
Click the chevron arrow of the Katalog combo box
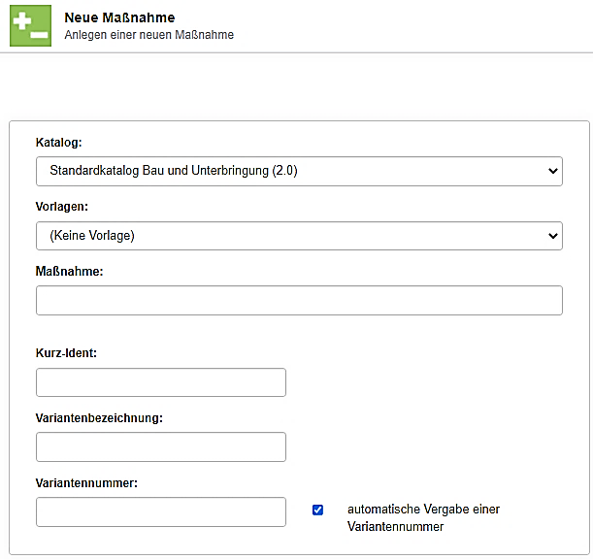[x=552, y=172]
